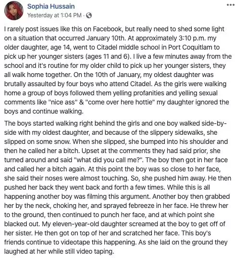This screenshot has height=258, width=235.
Task: Click the globe public-audience icon
Action: point(89,15)
